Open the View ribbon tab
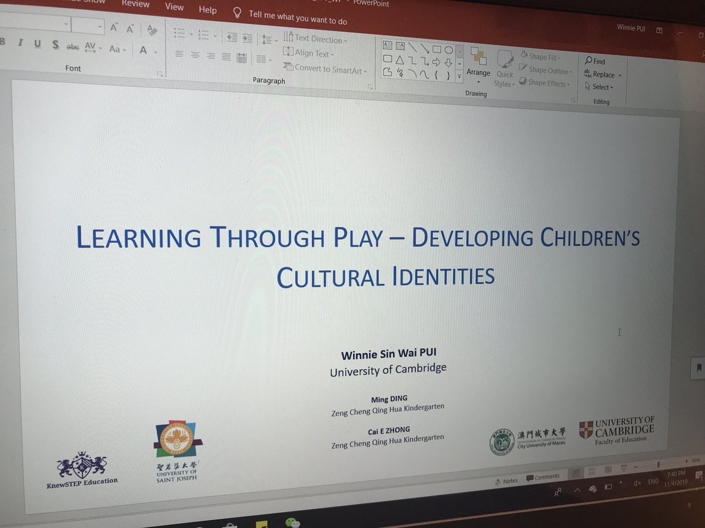This screenshot has width=705, height=528. (174, 6)
